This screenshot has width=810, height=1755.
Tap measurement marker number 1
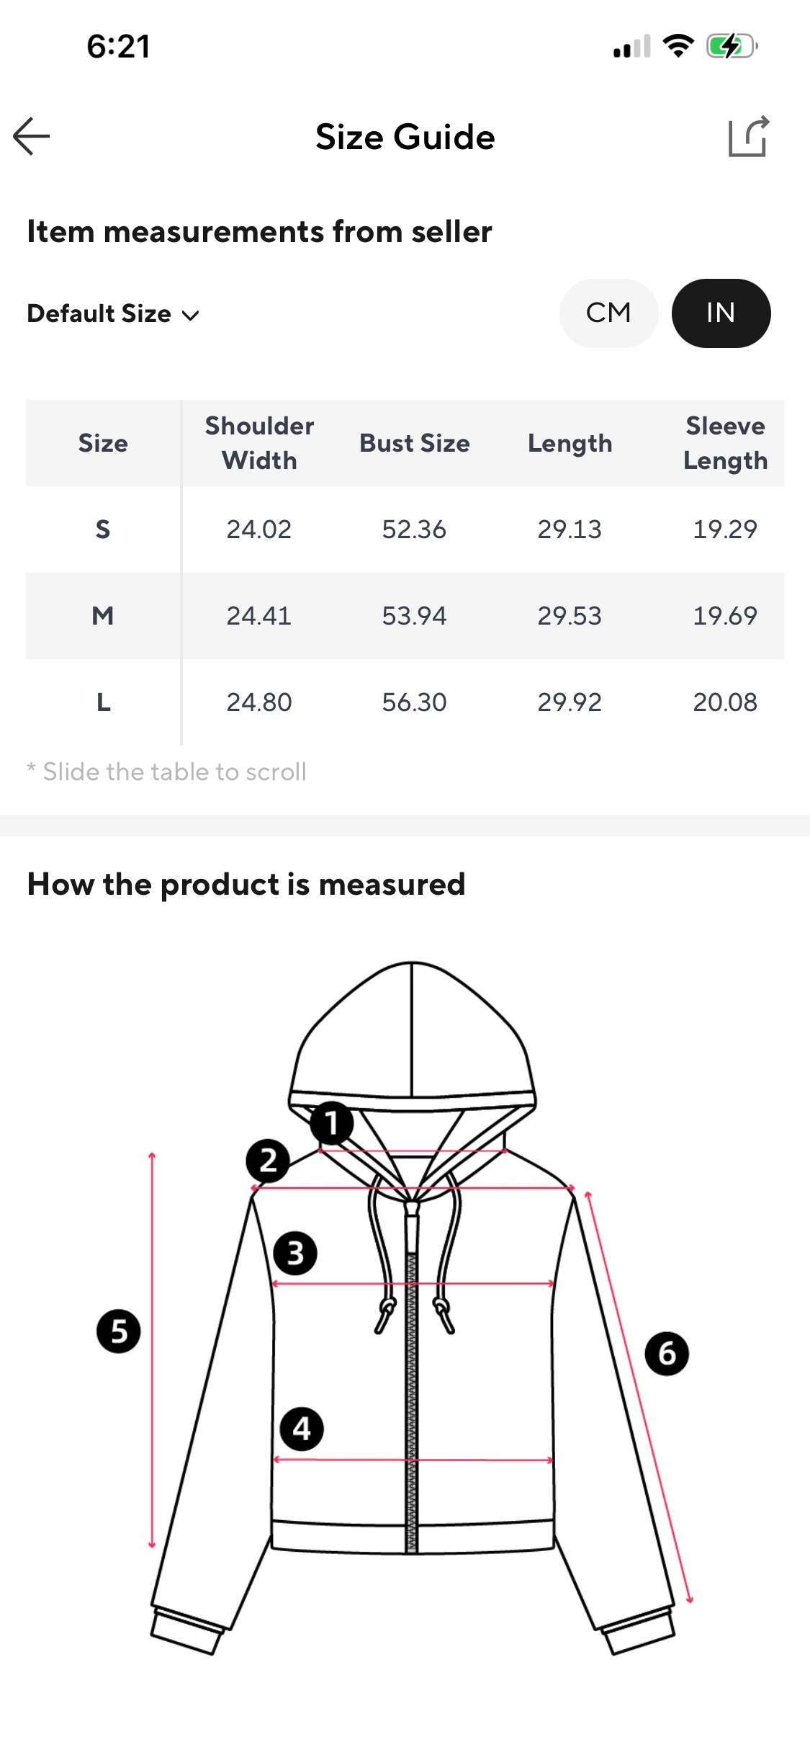(332, 1122)
